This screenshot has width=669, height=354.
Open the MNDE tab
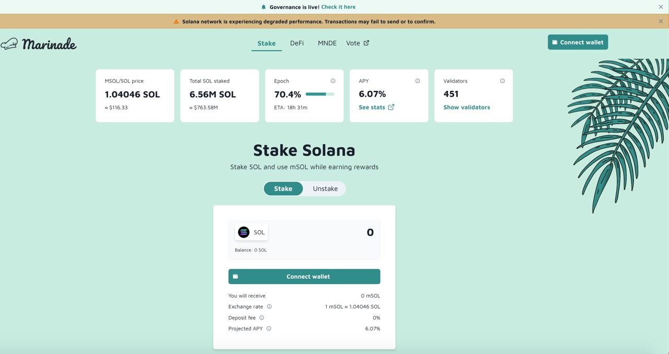327,43
